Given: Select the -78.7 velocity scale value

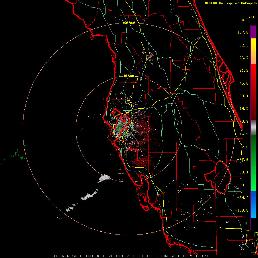Looking at the screenshot, I should (243, 185).
